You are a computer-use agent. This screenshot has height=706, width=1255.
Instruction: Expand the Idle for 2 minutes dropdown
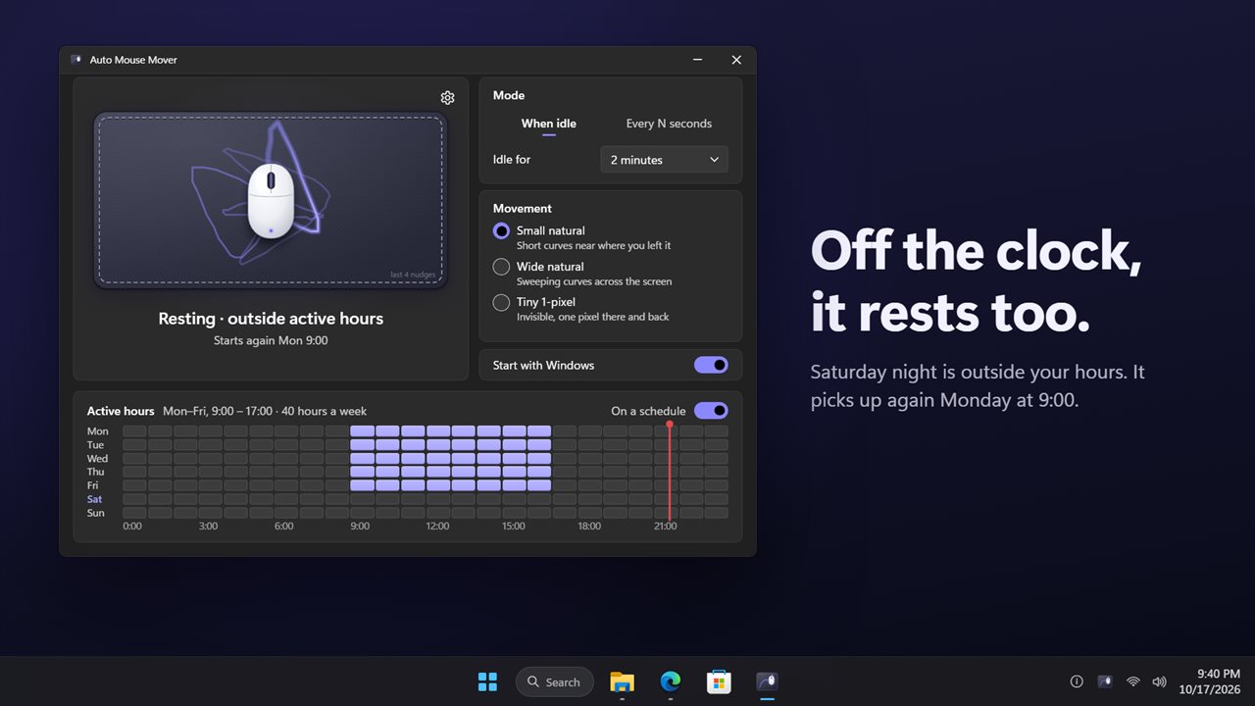point(664,160)
